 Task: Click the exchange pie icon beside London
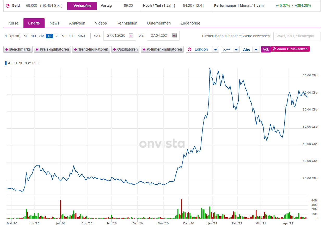click(x=189, y=49)
